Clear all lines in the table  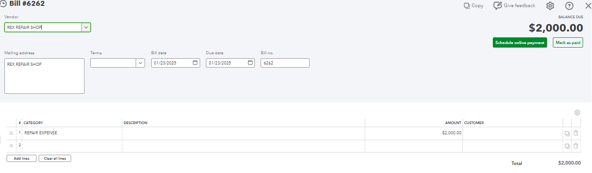click(x=55, y=158)
